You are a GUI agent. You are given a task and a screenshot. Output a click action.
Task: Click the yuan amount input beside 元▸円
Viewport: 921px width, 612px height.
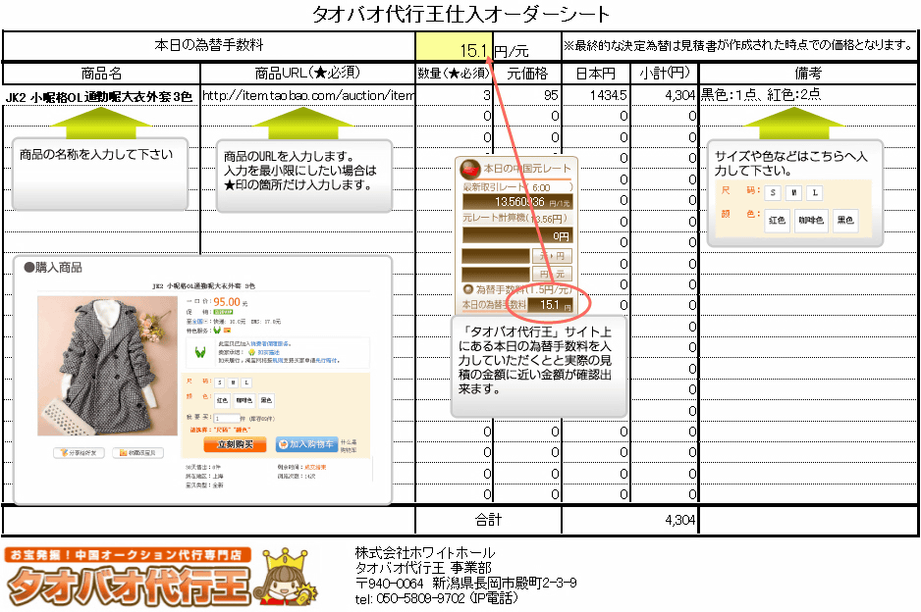click(496, 256)
